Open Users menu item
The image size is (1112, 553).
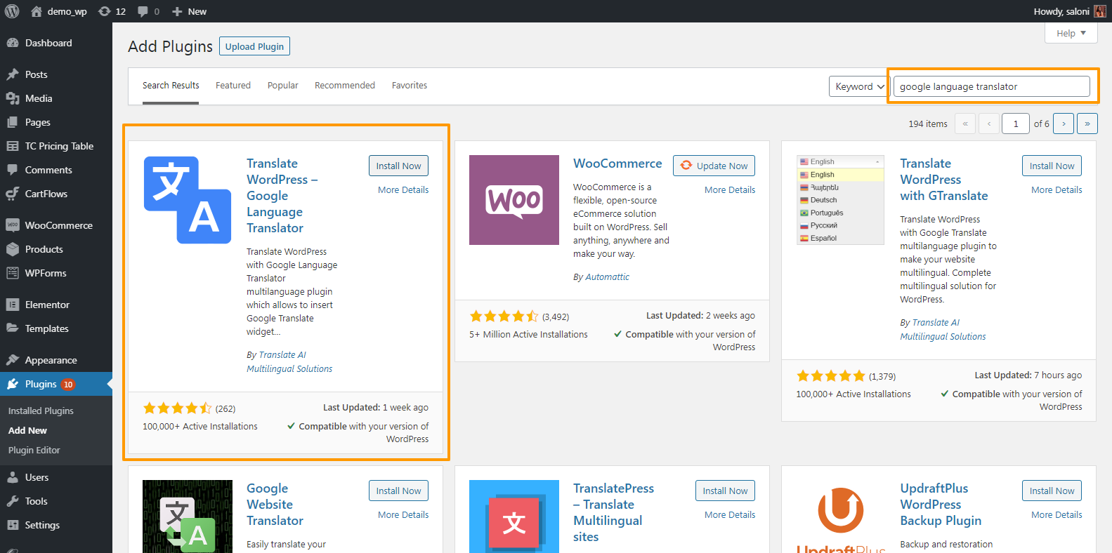pos(56,477)
